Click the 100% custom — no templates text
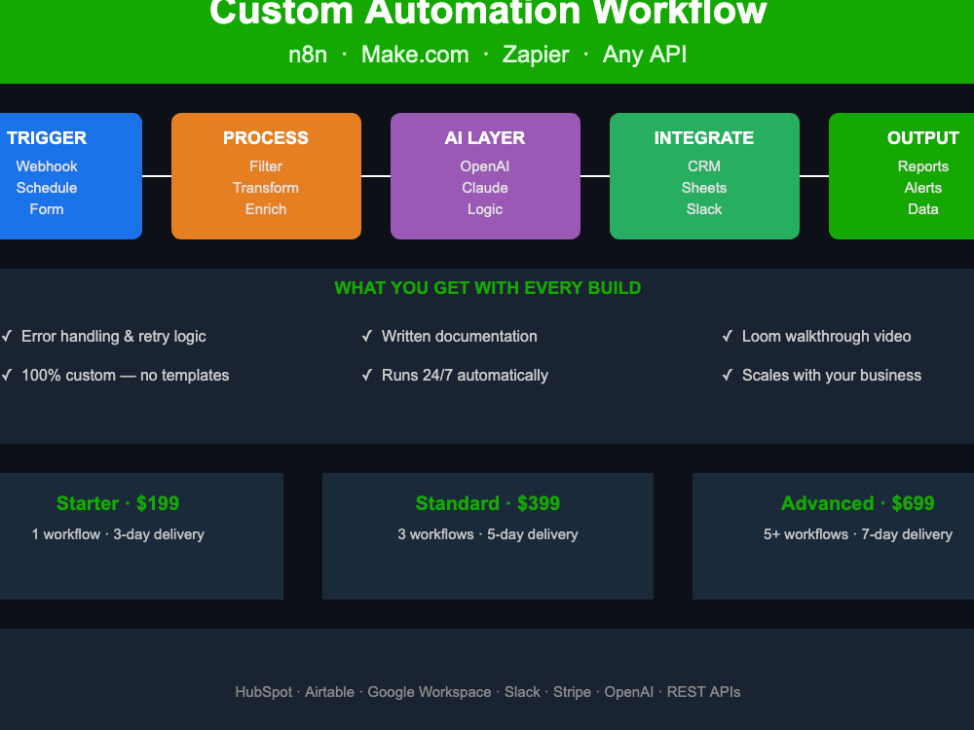This screenshot has width=974, height=730. [x=126, y=375]
